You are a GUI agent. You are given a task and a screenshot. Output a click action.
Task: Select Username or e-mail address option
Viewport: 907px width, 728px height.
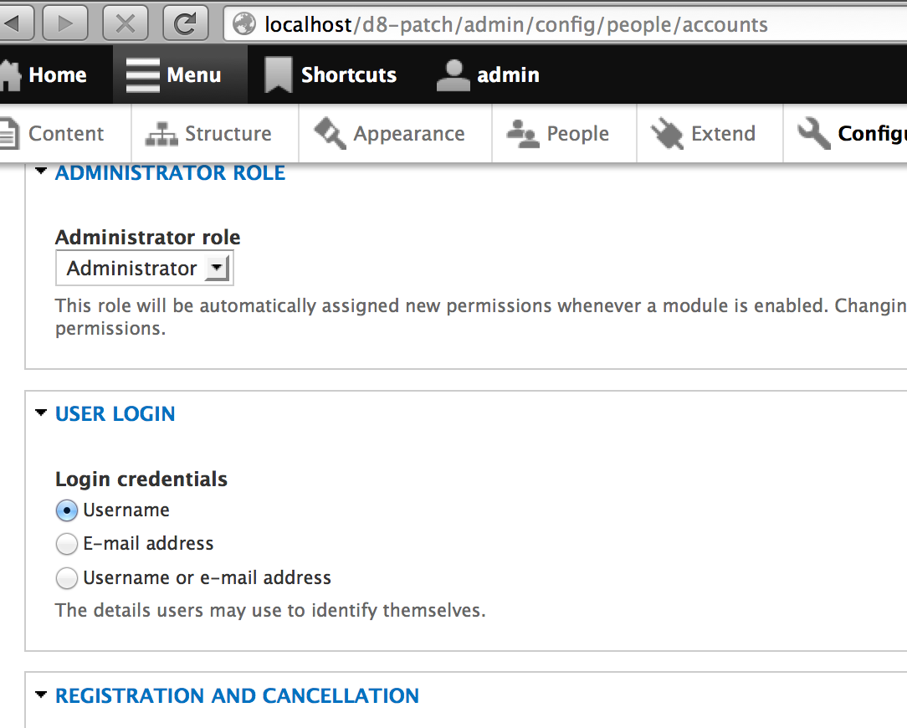(66, 578)
